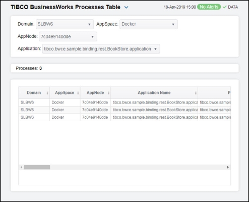The width and height of the screenshot is (249, 202).
Task: Click SLBW6 in the third table row
Action: [27, 117]
